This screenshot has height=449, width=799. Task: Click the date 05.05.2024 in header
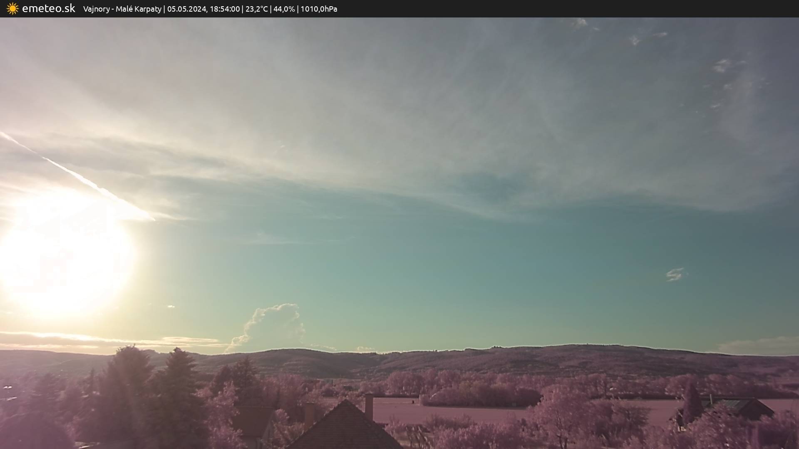186,9
